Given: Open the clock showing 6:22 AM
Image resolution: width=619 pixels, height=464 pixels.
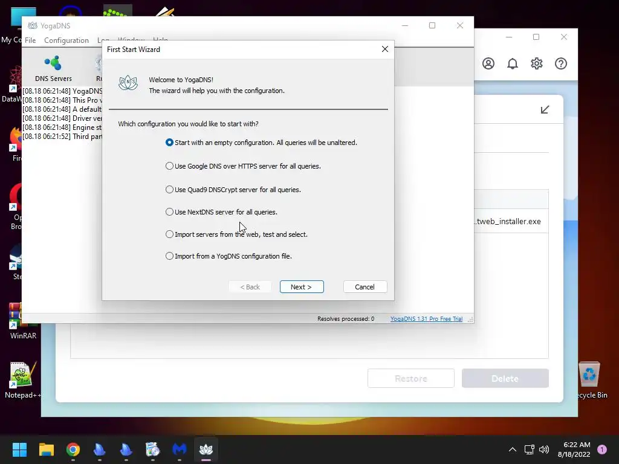Looking at the screenshot, I should 574,449.
